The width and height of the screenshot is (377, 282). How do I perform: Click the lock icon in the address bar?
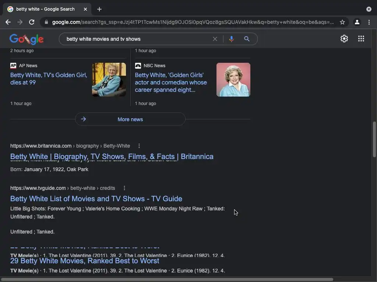pyautogui.click(x=46, y=22)
